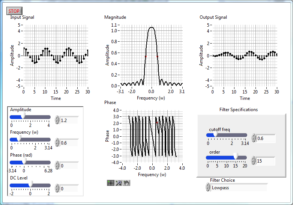
Task: Click the Filter Choice stepper arrows
Action: 207,187
